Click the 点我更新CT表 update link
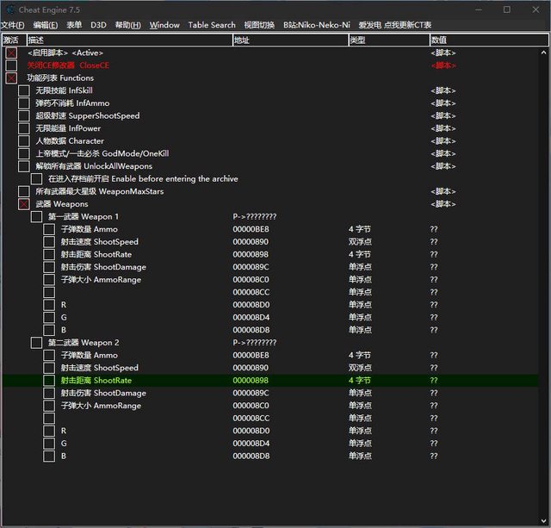This screenshot has height=528, width=551. coord(407,25)
